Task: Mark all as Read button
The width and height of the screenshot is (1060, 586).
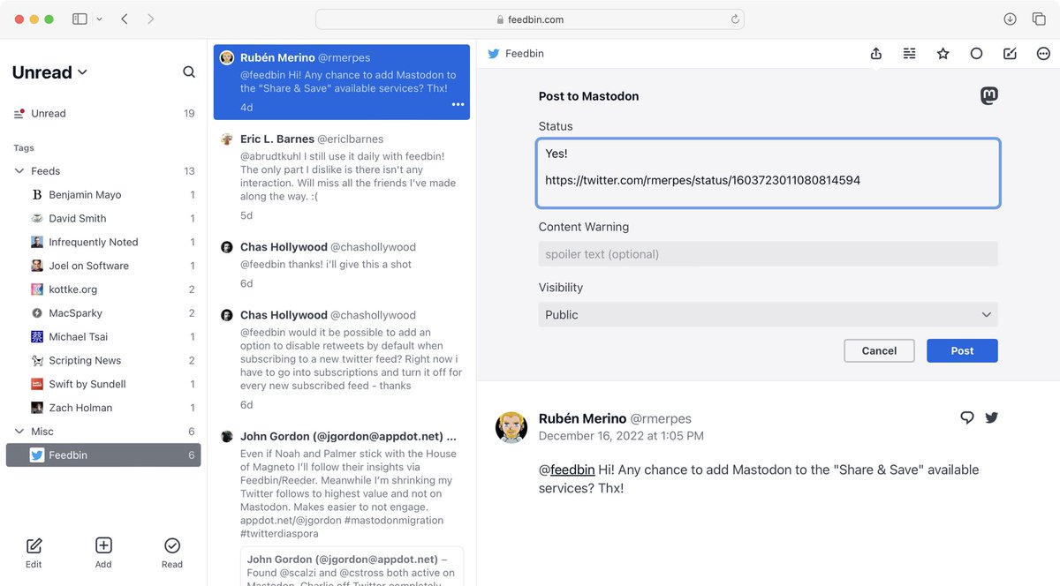Action: 172,552
